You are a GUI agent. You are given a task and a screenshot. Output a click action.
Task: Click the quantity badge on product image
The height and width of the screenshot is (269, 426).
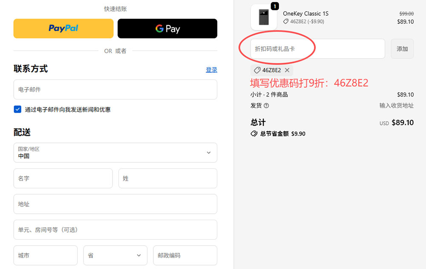275,6
